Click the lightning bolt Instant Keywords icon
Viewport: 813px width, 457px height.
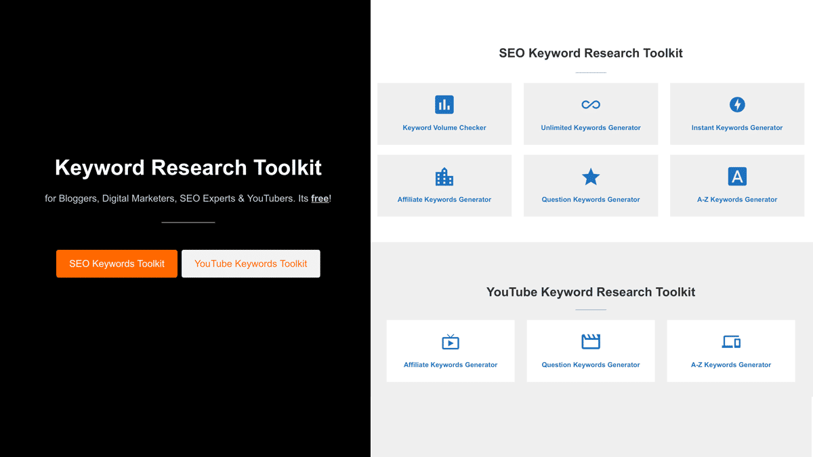pos(737,104)
